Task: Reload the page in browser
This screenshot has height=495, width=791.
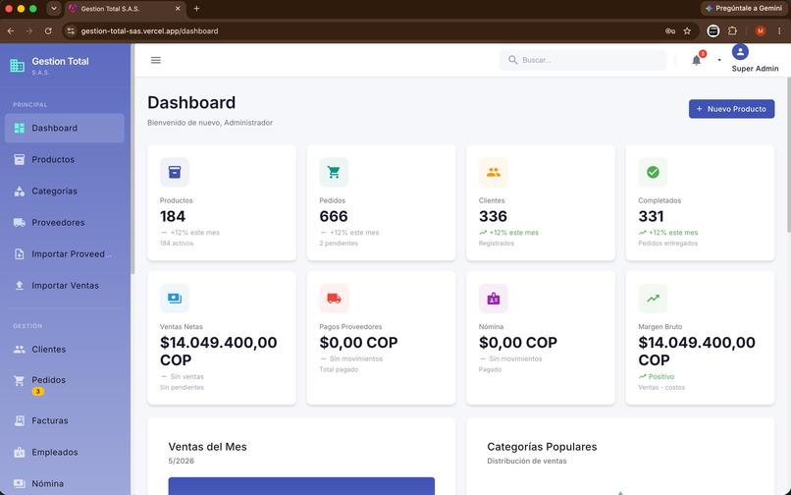Action: [x=48, y=30]
